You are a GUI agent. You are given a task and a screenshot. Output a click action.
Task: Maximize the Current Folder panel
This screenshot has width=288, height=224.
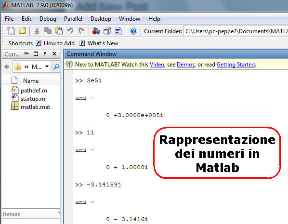coord(36,53)
